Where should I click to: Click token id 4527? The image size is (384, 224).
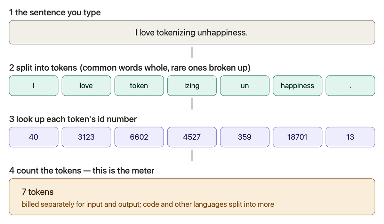pyautogui.click(x=192, y=137)
